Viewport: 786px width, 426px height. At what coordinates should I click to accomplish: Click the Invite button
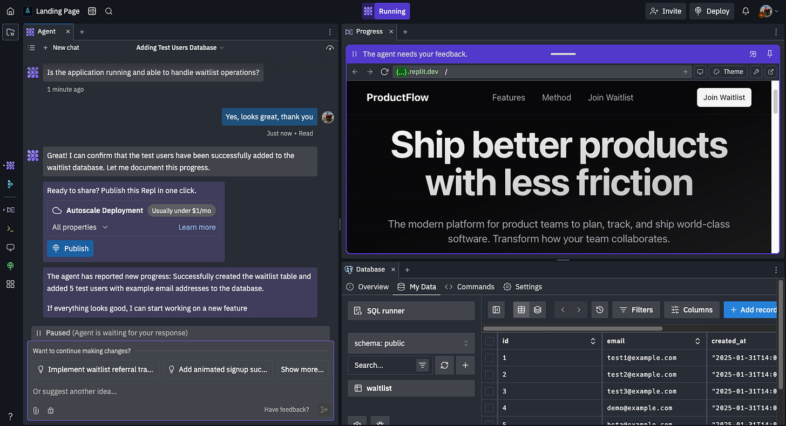[x=666, y=11]
